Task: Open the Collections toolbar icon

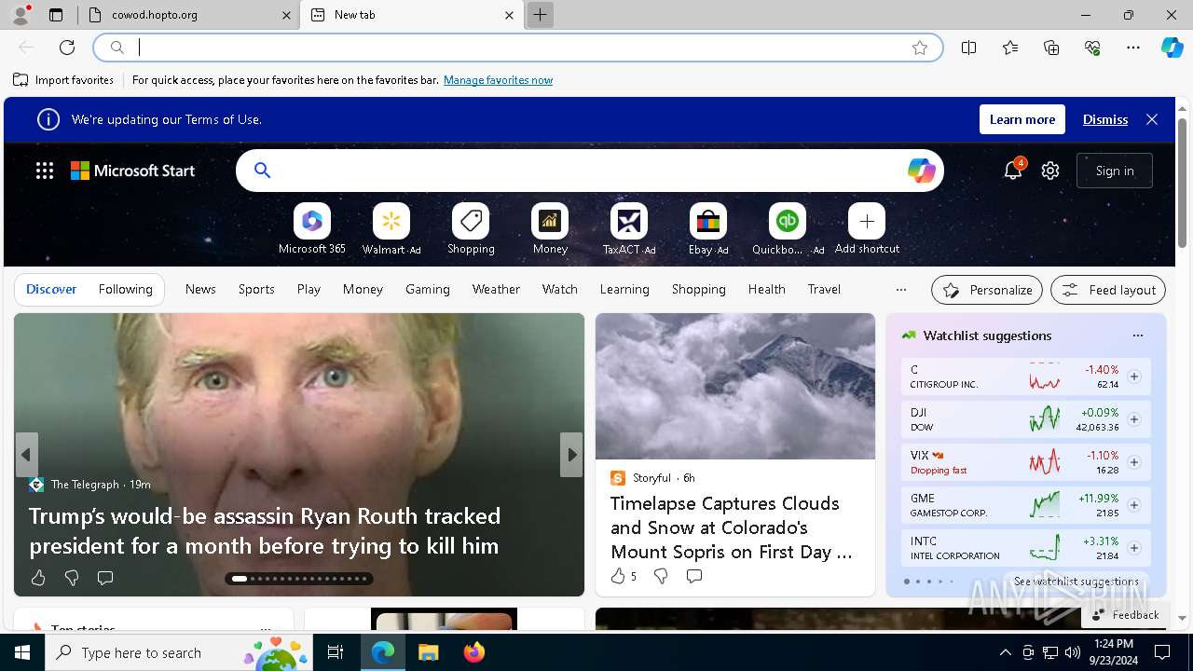Action: (1051, 48)
